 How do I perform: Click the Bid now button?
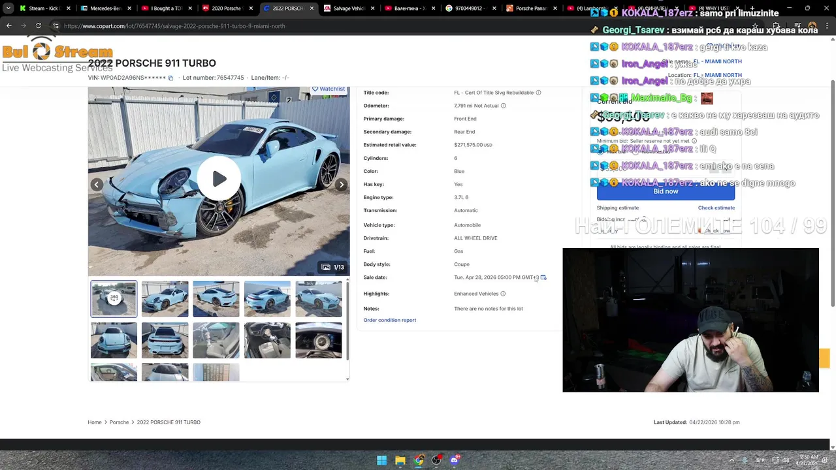pos(666,191)
